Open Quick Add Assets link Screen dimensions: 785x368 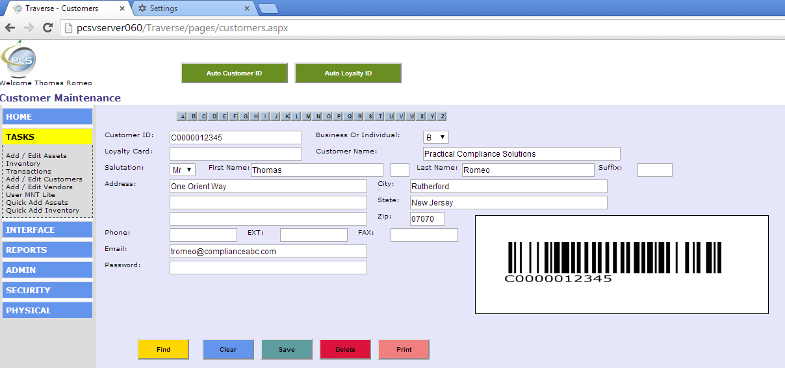click(x=37, y=203)
